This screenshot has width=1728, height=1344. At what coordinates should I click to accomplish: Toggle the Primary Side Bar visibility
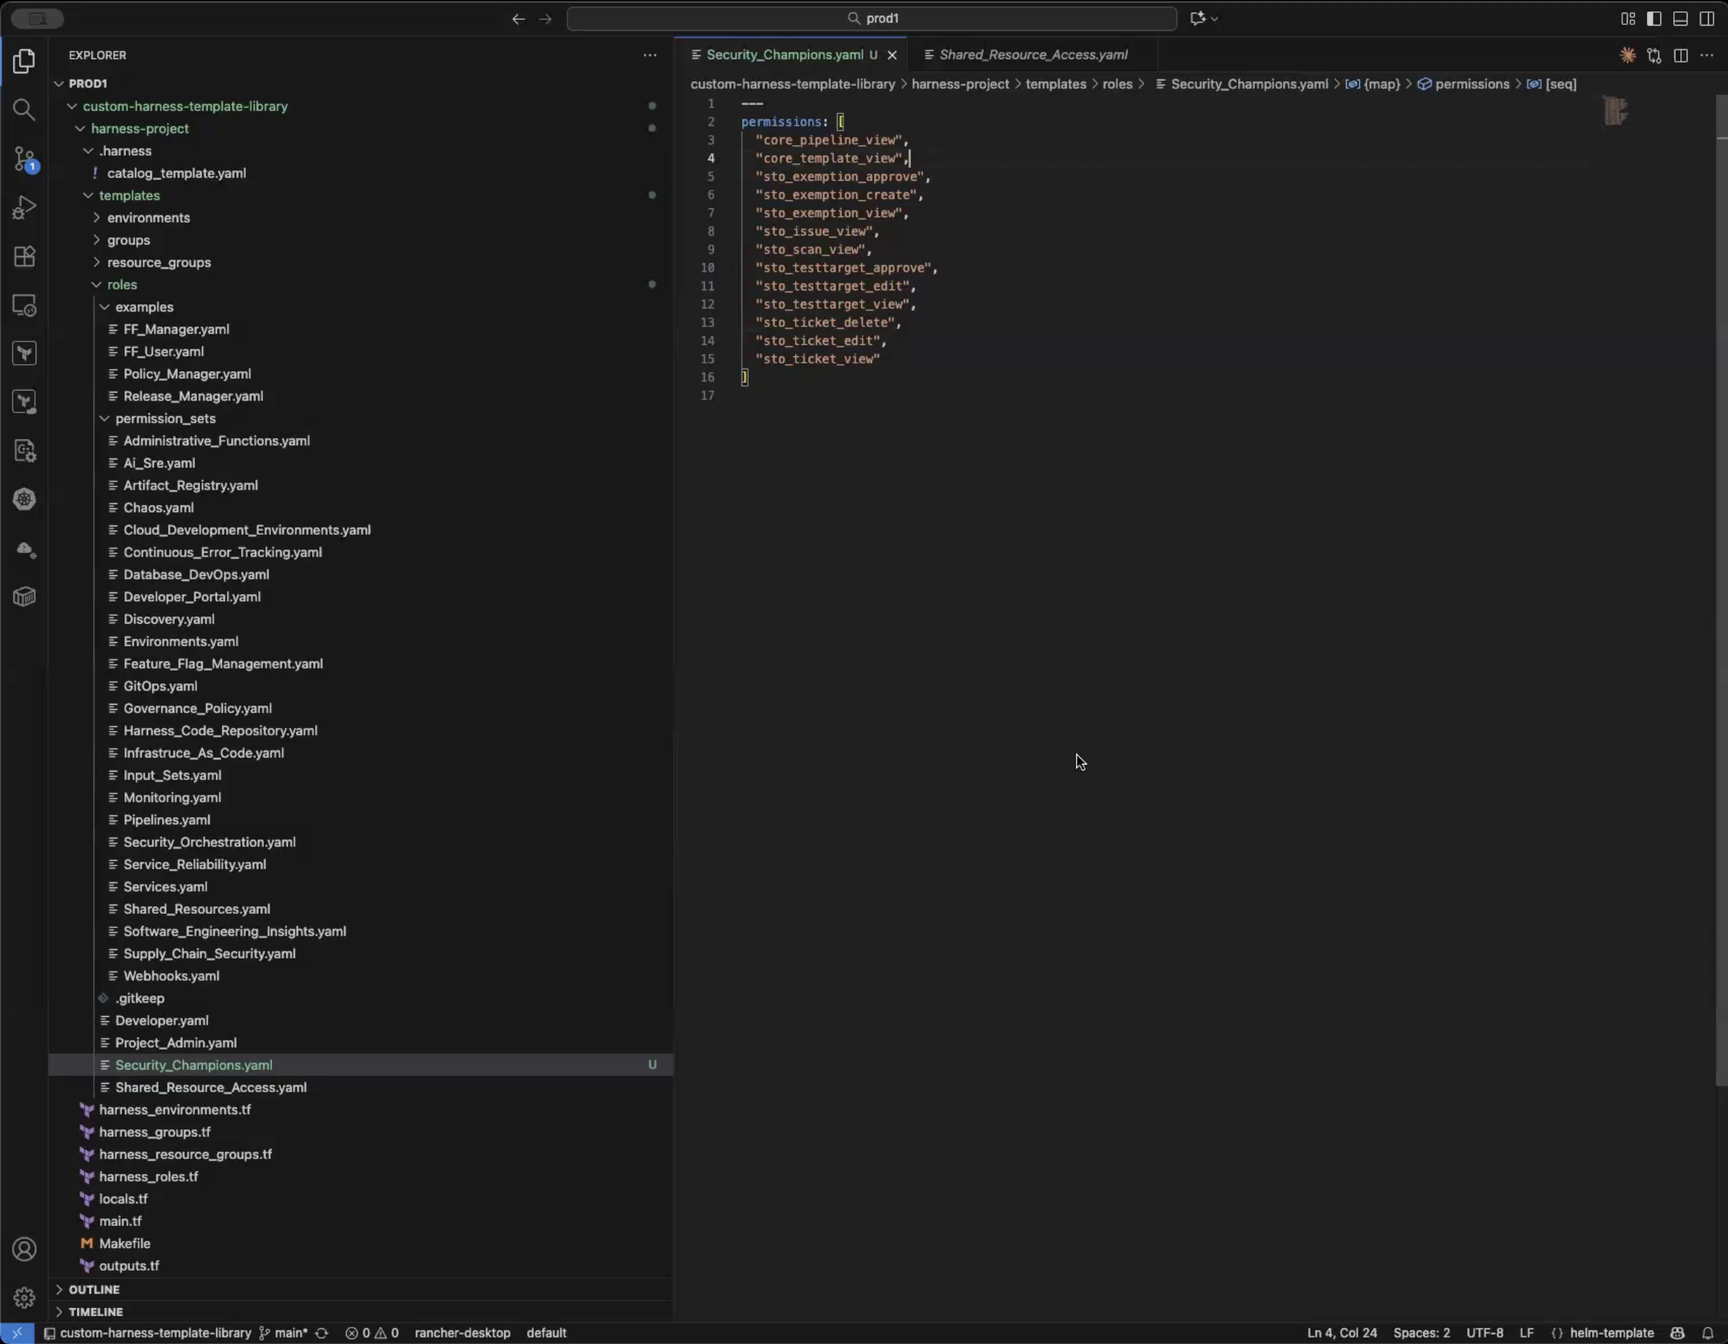(x=1653, y=18)
